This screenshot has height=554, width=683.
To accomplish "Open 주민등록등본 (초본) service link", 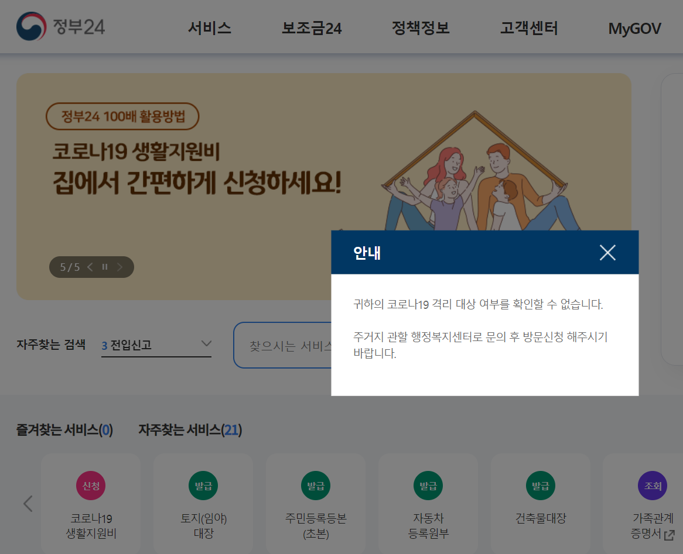I will (316, 526).
